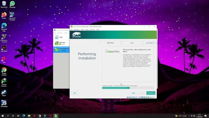Open Task View from the taskbar
Image resolution: width=209 pixels, height=118 pixels.
(x=18, y=116)
